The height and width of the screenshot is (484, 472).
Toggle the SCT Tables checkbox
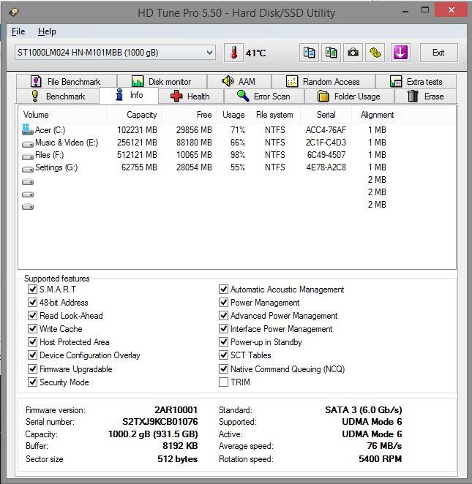pos(223,355)
